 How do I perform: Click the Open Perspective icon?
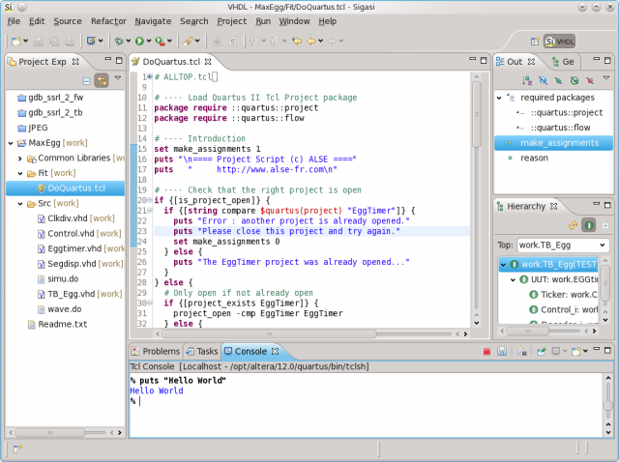[535, 42]
